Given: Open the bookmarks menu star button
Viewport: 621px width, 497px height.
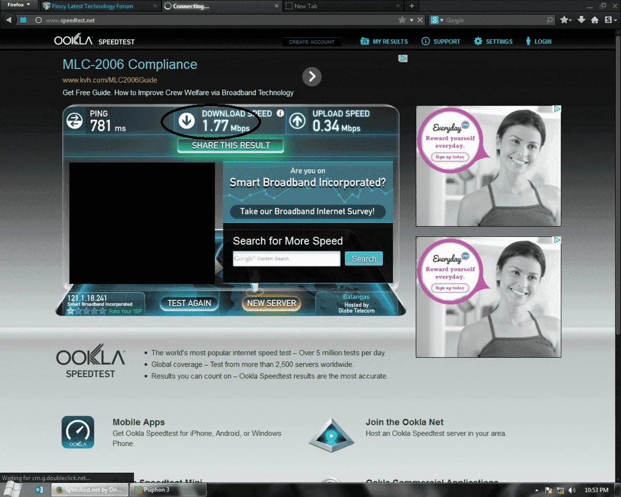Looking at the screenshot, I should click(x=566, y=20).
